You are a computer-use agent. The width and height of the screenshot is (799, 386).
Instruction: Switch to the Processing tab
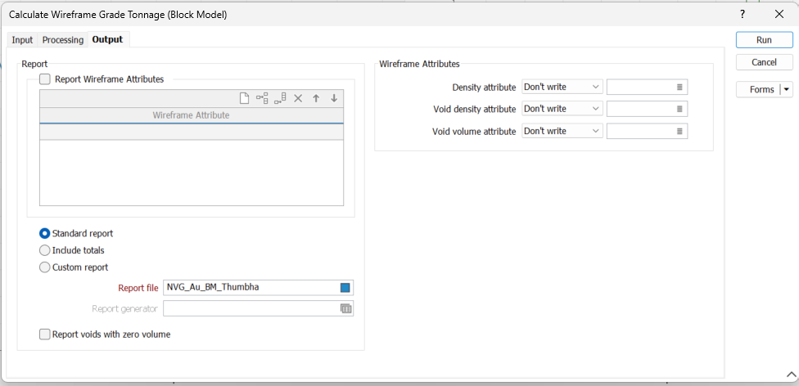click(63, 40)
